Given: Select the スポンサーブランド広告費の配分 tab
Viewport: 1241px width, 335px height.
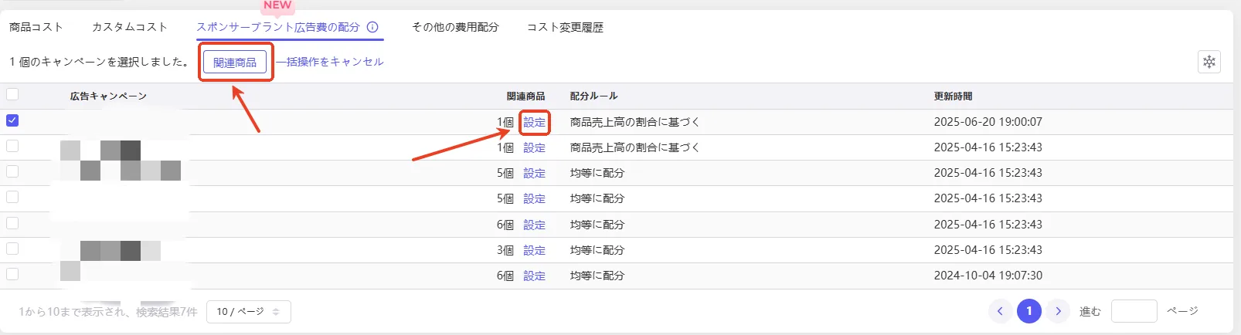Looking at the screenshot, I should click(x=278, y=27).
